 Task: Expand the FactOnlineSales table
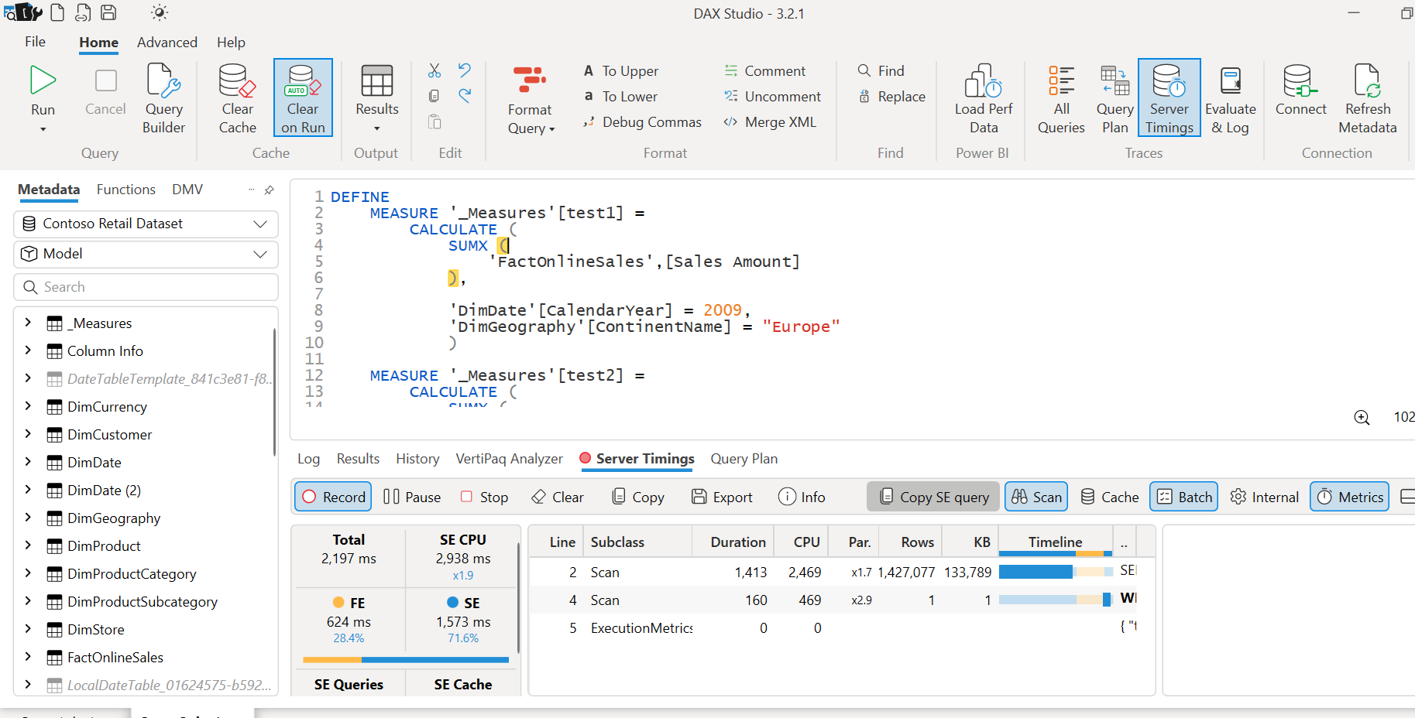coord(28,657)
